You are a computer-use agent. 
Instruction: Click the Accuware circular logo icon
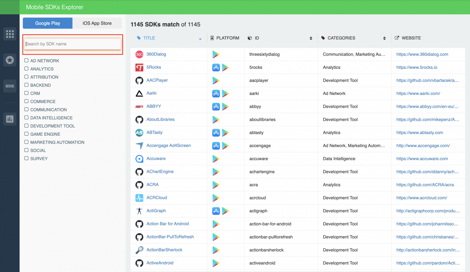tap(139, 158)
